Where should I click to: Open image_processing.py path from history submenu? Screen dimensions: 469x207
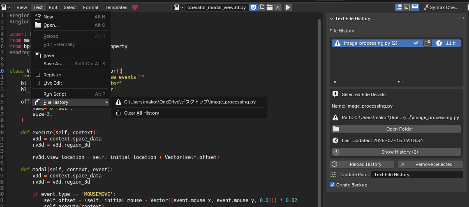pos(189,102)
